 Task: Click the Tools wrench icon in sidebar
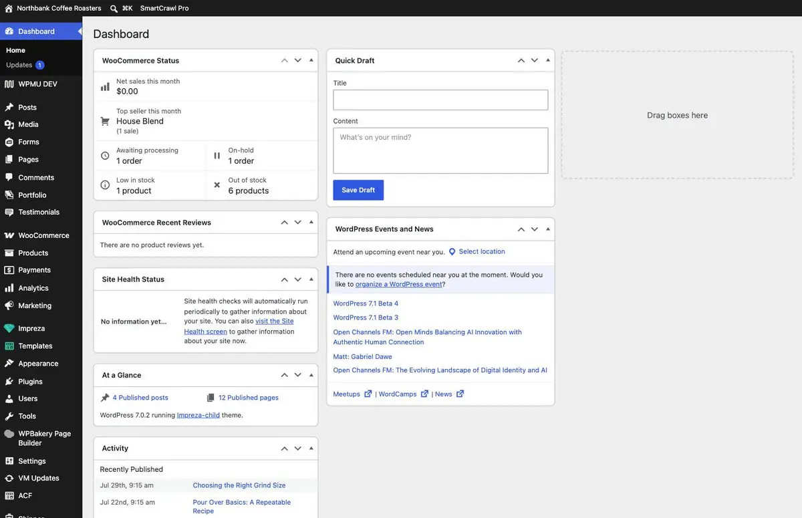9,416
